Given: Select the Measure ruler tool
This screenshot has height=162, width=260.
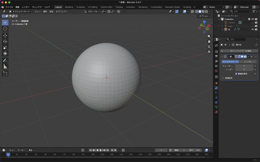Looking at the screenshot, I should pyautogui.click(x=5, y=67).
